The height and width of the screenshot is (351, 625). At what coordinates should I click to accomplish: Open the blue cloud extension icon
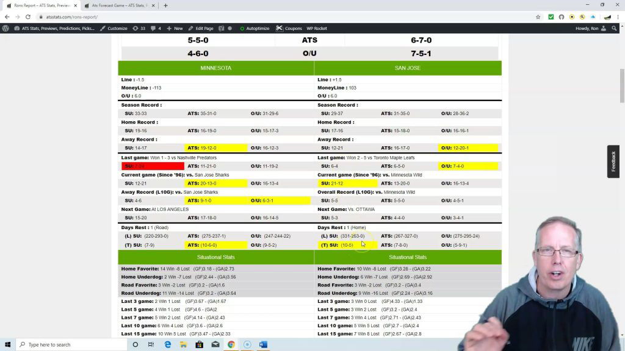click(x=593, y=16)
